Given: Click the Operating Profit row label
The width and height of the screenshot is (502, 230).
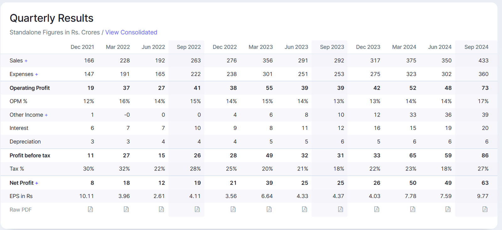Looking at the screenshot, I should coord(29,88).
